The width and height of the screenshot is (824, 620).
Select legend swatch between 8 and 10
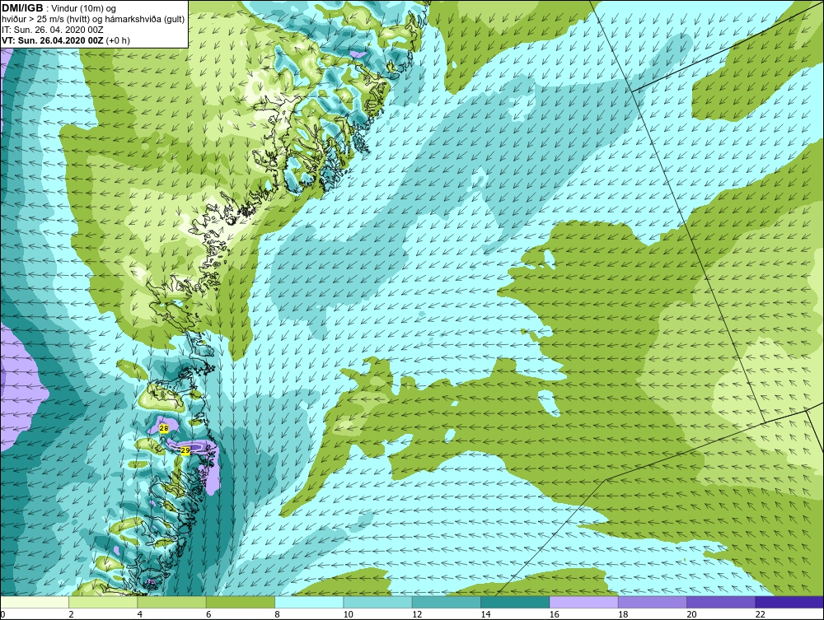click(309, 602)
